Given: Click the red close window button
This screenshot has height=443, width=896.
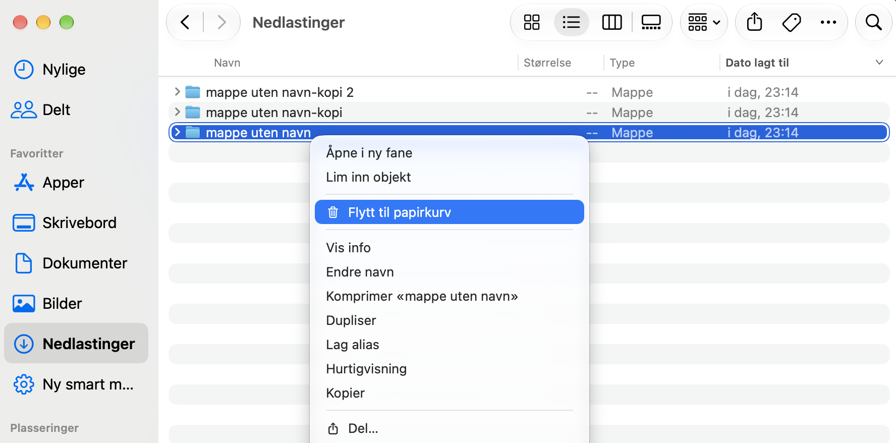Looking at the screenshot, I should (20, 22).
